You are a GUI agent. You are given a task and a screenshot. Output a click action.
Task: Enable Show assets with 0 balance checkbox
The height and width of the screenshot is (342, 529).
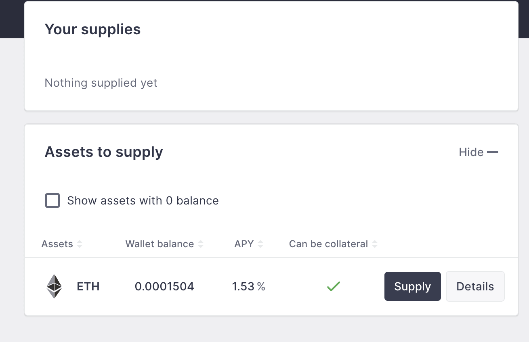pyautogui.click(x=52, y=200)
